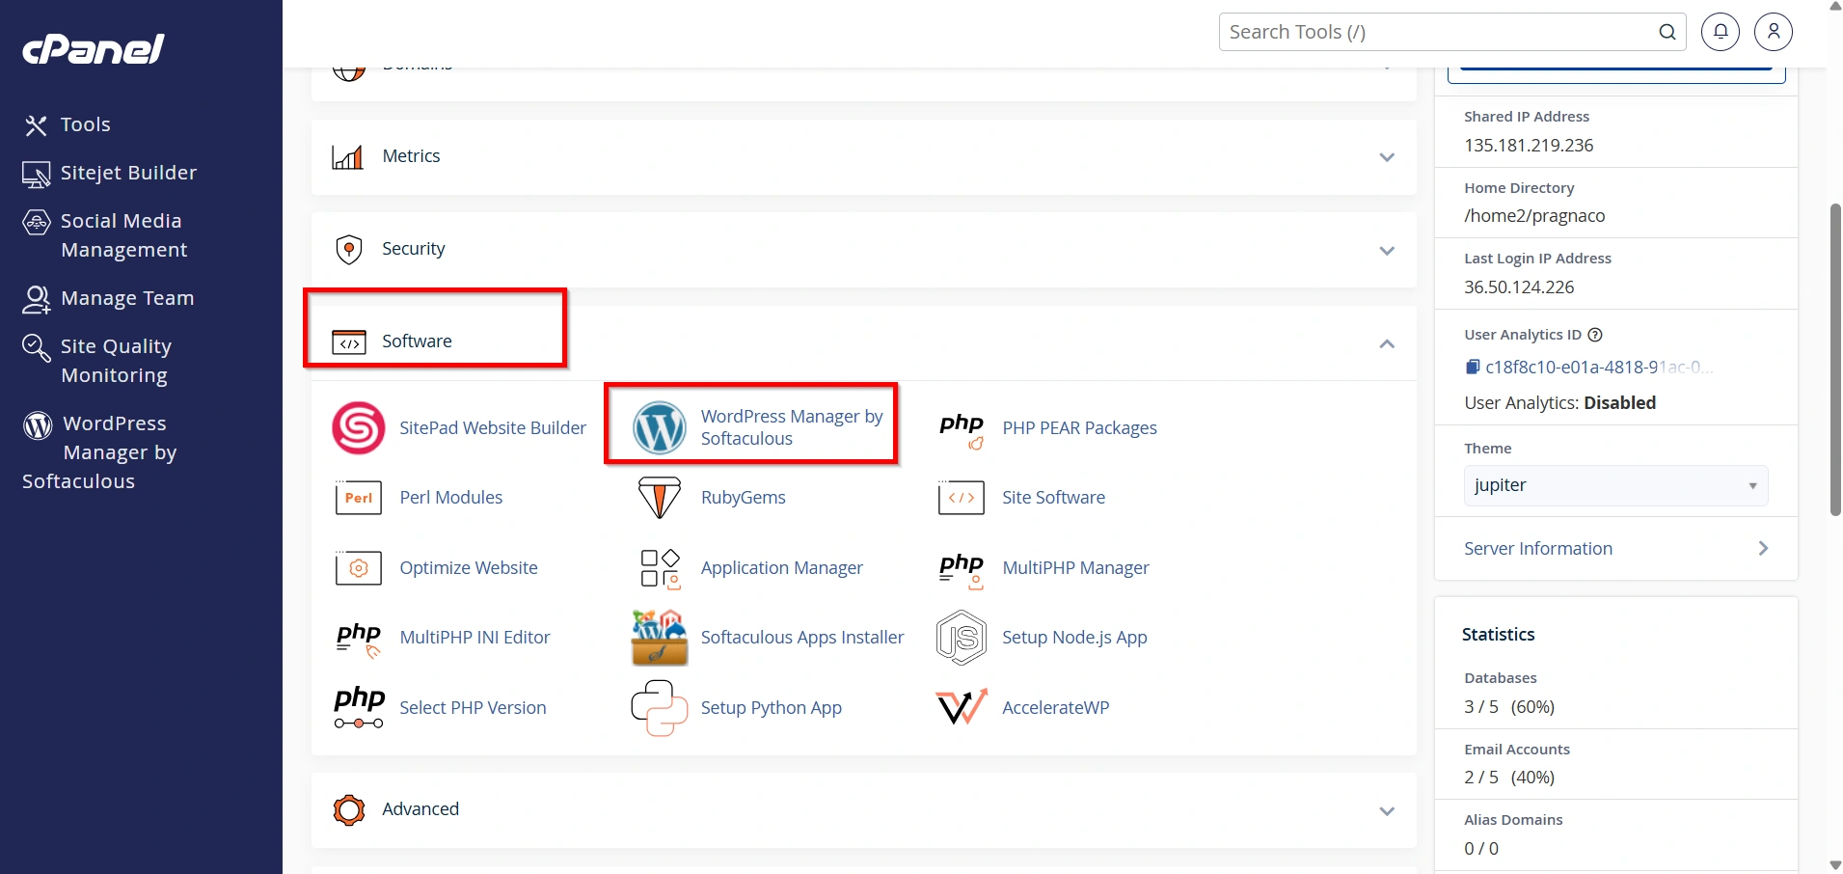Open Site Quality Monitoring sidebar item

click(x=97, y=361)
